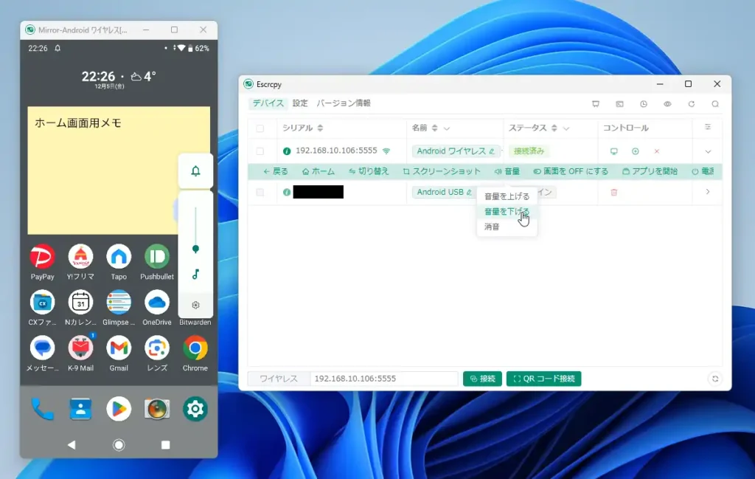This screenshot has height=479, width=755.
Task: Open the history (clock) icon
Action: [644, 104]
